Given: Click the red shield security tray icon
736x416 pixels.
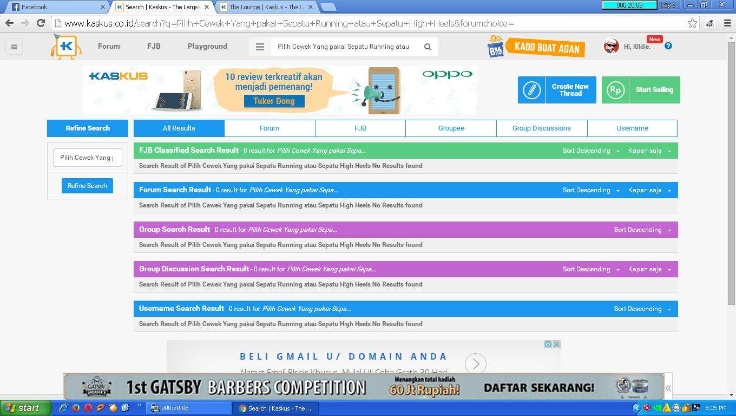Looking at the screenshot, I should point(646,408).
